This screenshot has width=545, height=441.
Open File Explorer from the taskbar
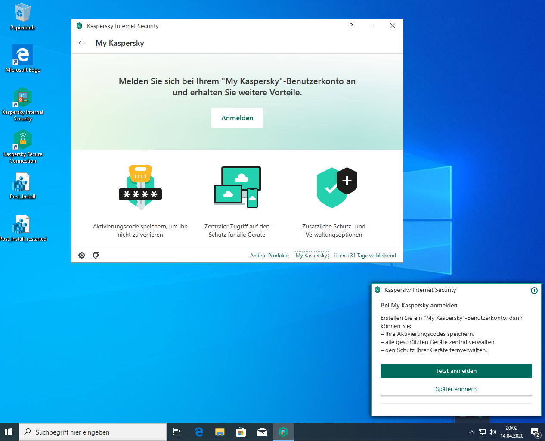pyautogui.click(x=220, y=432)
